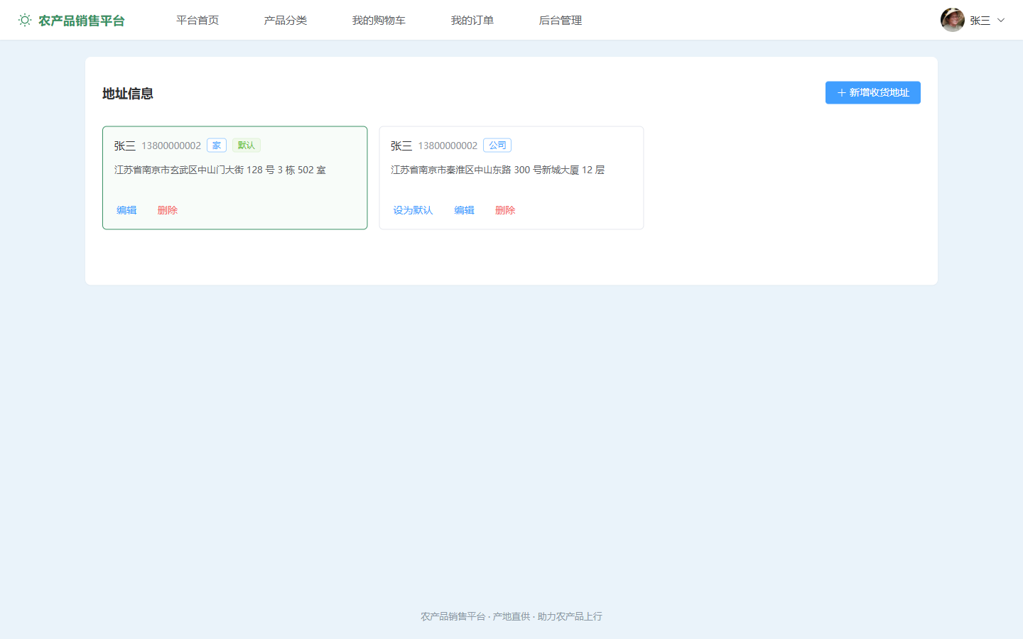The image size is (1023, 639).
Task: Click the plus icon on 新增收货地址
Action: tap(841, 93)
